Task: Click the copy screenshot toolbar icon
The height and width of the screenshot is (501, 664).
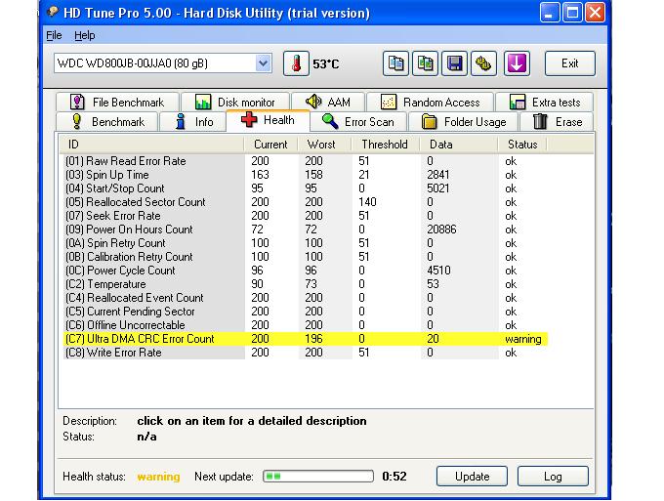Action: click(x=425, y=63)
